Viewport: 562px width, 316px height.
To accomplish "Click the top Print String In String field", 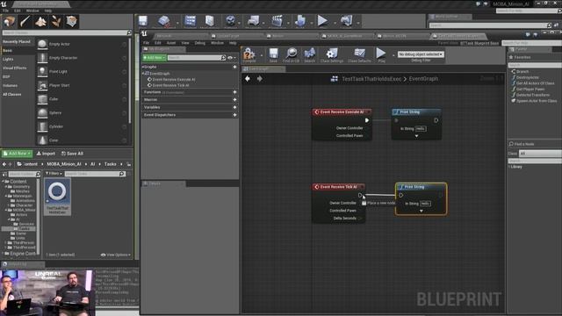I will coord(421,129).
